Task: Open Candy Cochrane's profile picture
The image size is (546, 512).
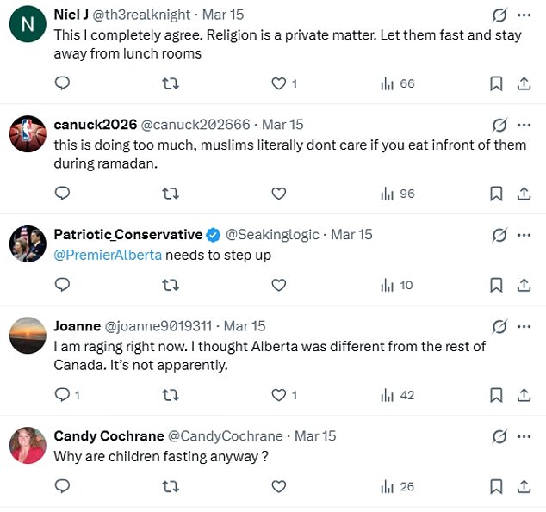Action: [28, 446]
